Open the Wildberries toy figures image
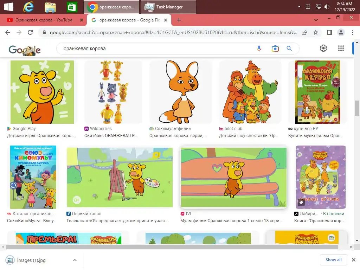This screenshot has width=360, height=270. (x=114, y=92)
